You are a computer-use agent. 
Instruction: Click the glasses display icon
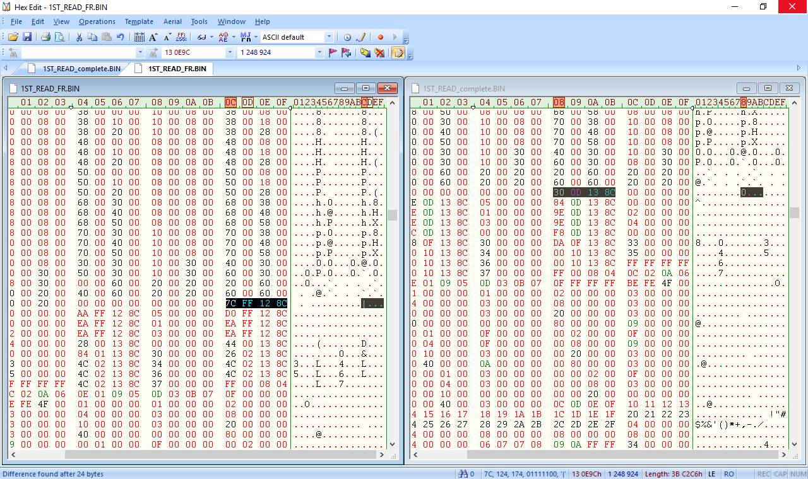[201, 37]
